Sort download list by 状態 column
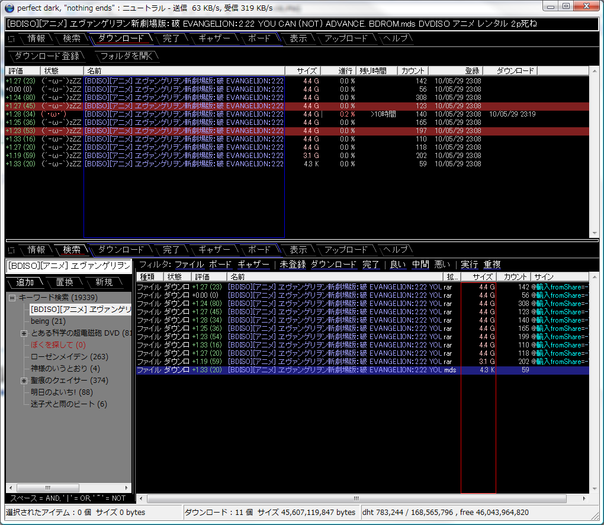This screenshot has height=525, width=604. click(x=62, y=71)
